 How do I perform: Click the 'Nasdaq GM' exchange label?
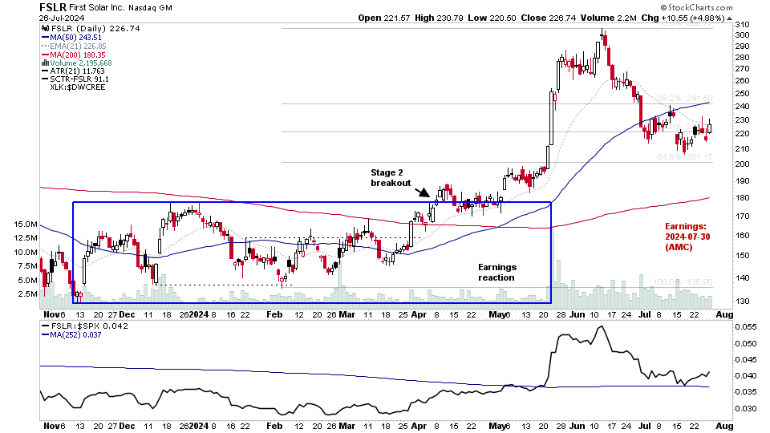click(150, 8)
